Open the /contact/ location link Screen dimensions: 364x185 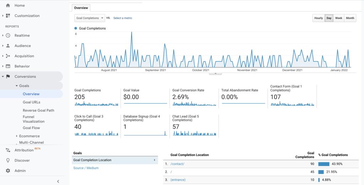click(x=177, y=164)
